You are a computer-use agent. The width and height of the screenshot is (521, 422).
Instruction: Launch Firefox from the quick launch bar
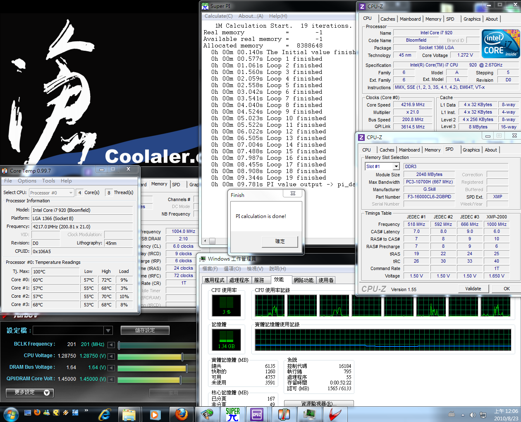pos(37,412)
